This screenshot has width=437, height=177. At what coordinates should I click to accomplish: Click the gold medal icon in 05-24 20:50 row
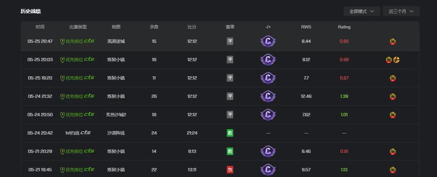pos(393,115)
